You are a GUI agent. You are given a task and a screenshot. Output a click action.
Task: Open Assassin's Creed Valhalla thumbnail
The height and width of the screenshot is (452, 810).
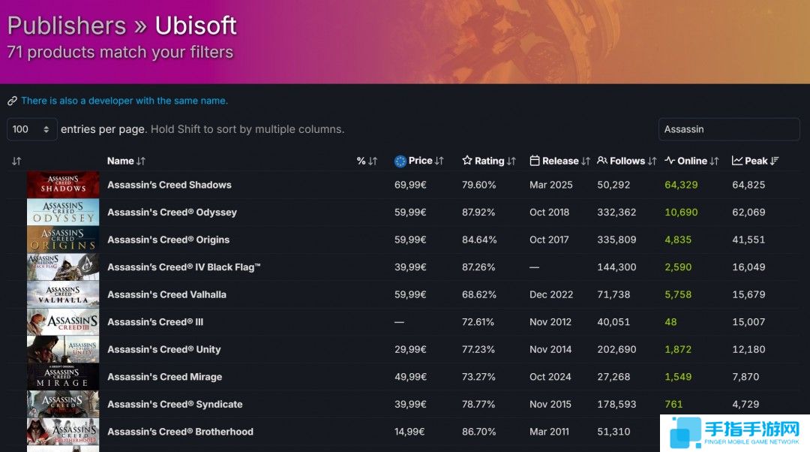pyautogui.click(x=63, y=294)
